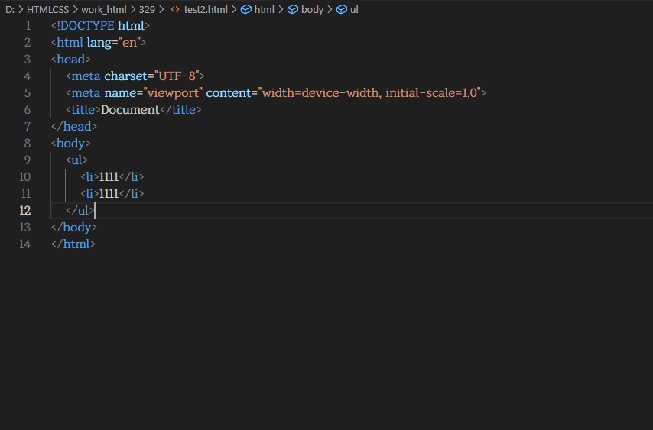The height and width of the screenshot is (430, 653).
Task: Select the body breadcrumb symbol label
Action: point(312,10)
